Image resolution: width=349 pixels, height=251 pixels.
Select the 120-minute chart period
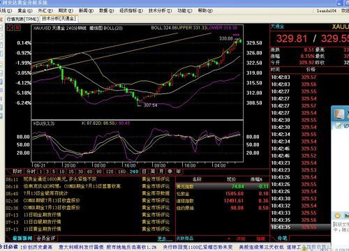point(110,172)
